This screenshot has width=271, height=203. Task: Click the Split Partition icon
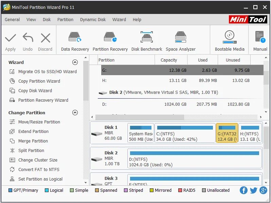pos(12,150)
